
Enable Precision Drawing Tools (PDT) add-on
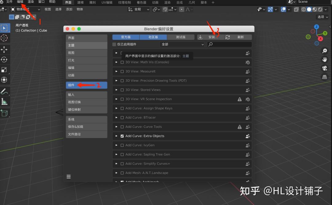pos(122,81)
